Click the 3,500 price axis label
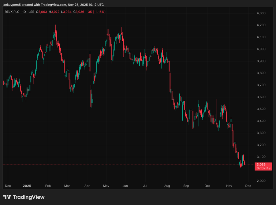The image size is (276, 205). point(261,109)
